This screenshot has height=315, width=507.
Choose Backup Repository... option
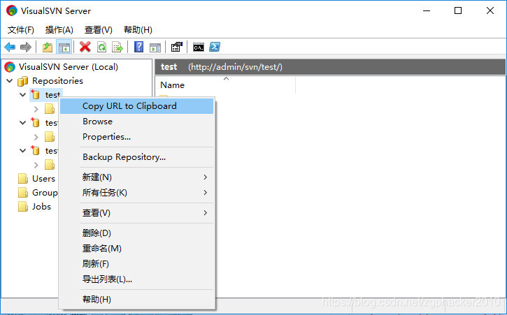(x=137, y=157)
